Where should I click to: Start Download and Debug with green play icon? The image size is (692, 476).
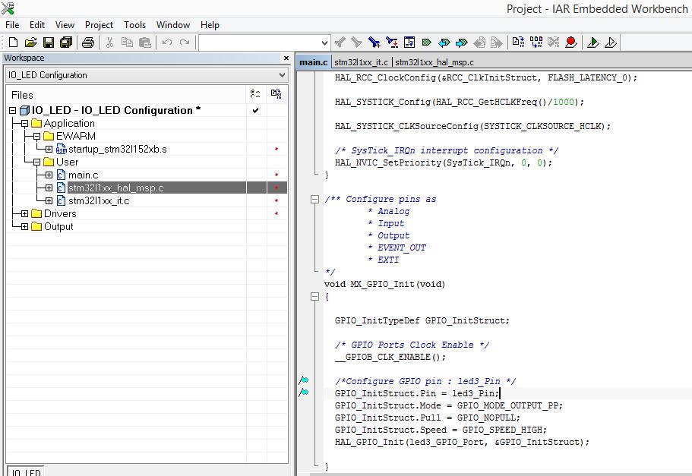click(x=593, y=43)
